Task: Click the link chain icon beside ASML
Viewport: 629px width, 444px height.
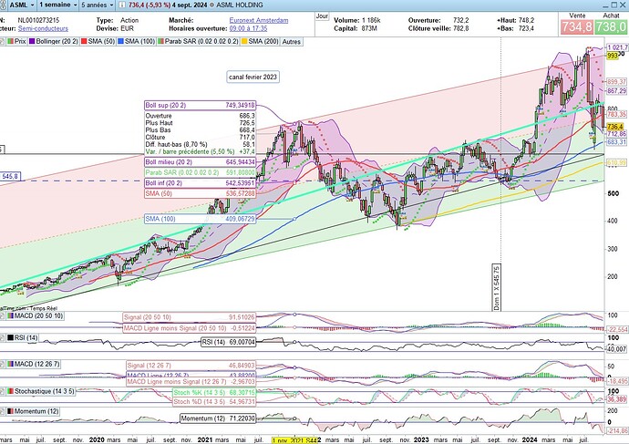Action: (x=4, y=5)
